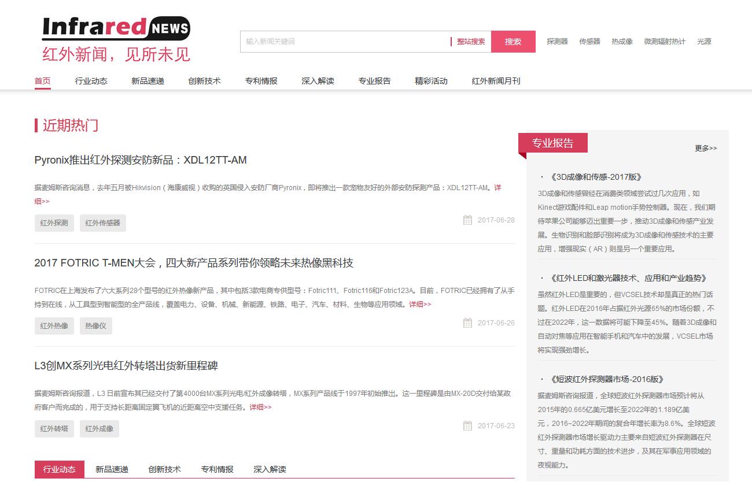Open the 《短波红外探测器市场-2016版》 report
The width and height of the screenshot is (752, 482).
[x=606, y=380]
